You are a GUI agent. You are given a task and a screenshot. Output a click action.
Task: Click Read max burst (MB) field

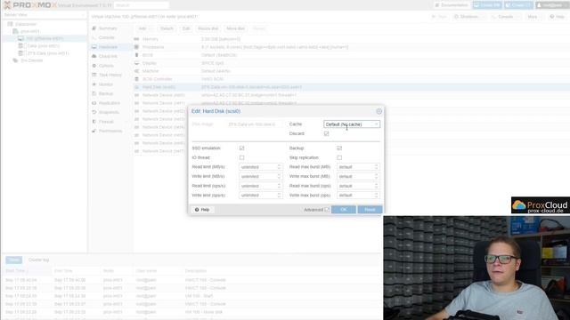(358, 167)
